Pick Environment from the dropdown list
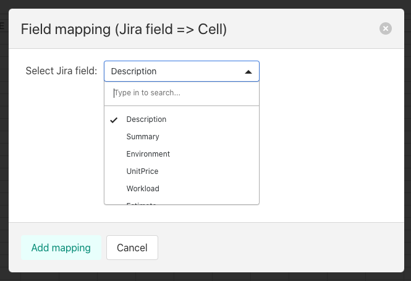This screenshot has width=411, height=281. [x=148, y=154]
